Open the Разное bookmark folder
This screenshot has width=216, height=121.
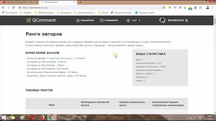(x=104, y=13)
